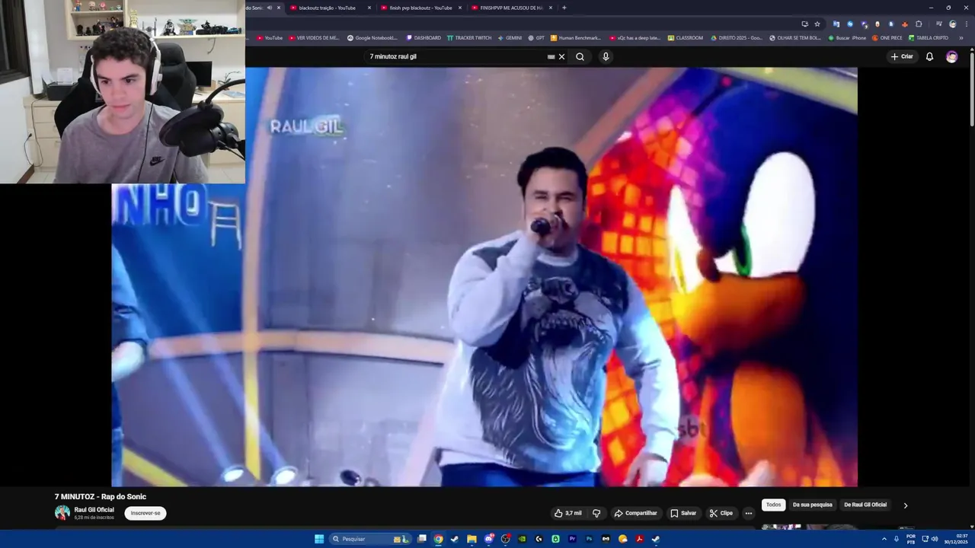Open the ONE PIECE bookmark
Viewport: 975px width, 548px height.
coord(887,37)
